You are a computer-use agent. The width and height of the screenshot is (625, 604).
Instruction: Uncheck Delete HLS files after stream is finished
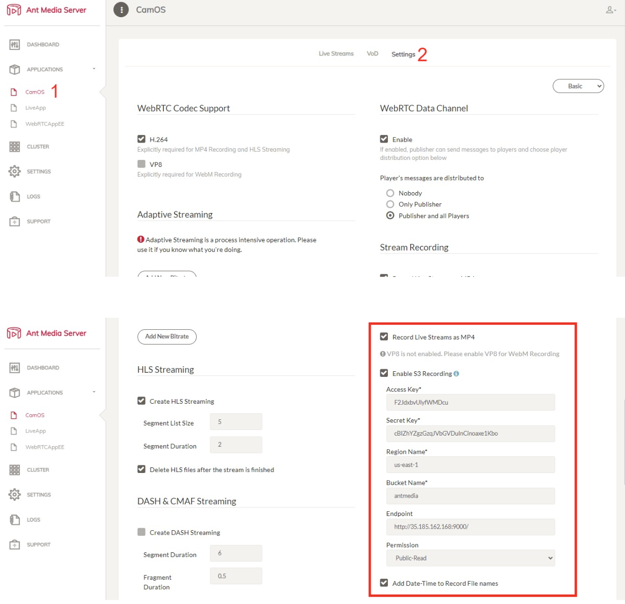[x=142, y=469]
